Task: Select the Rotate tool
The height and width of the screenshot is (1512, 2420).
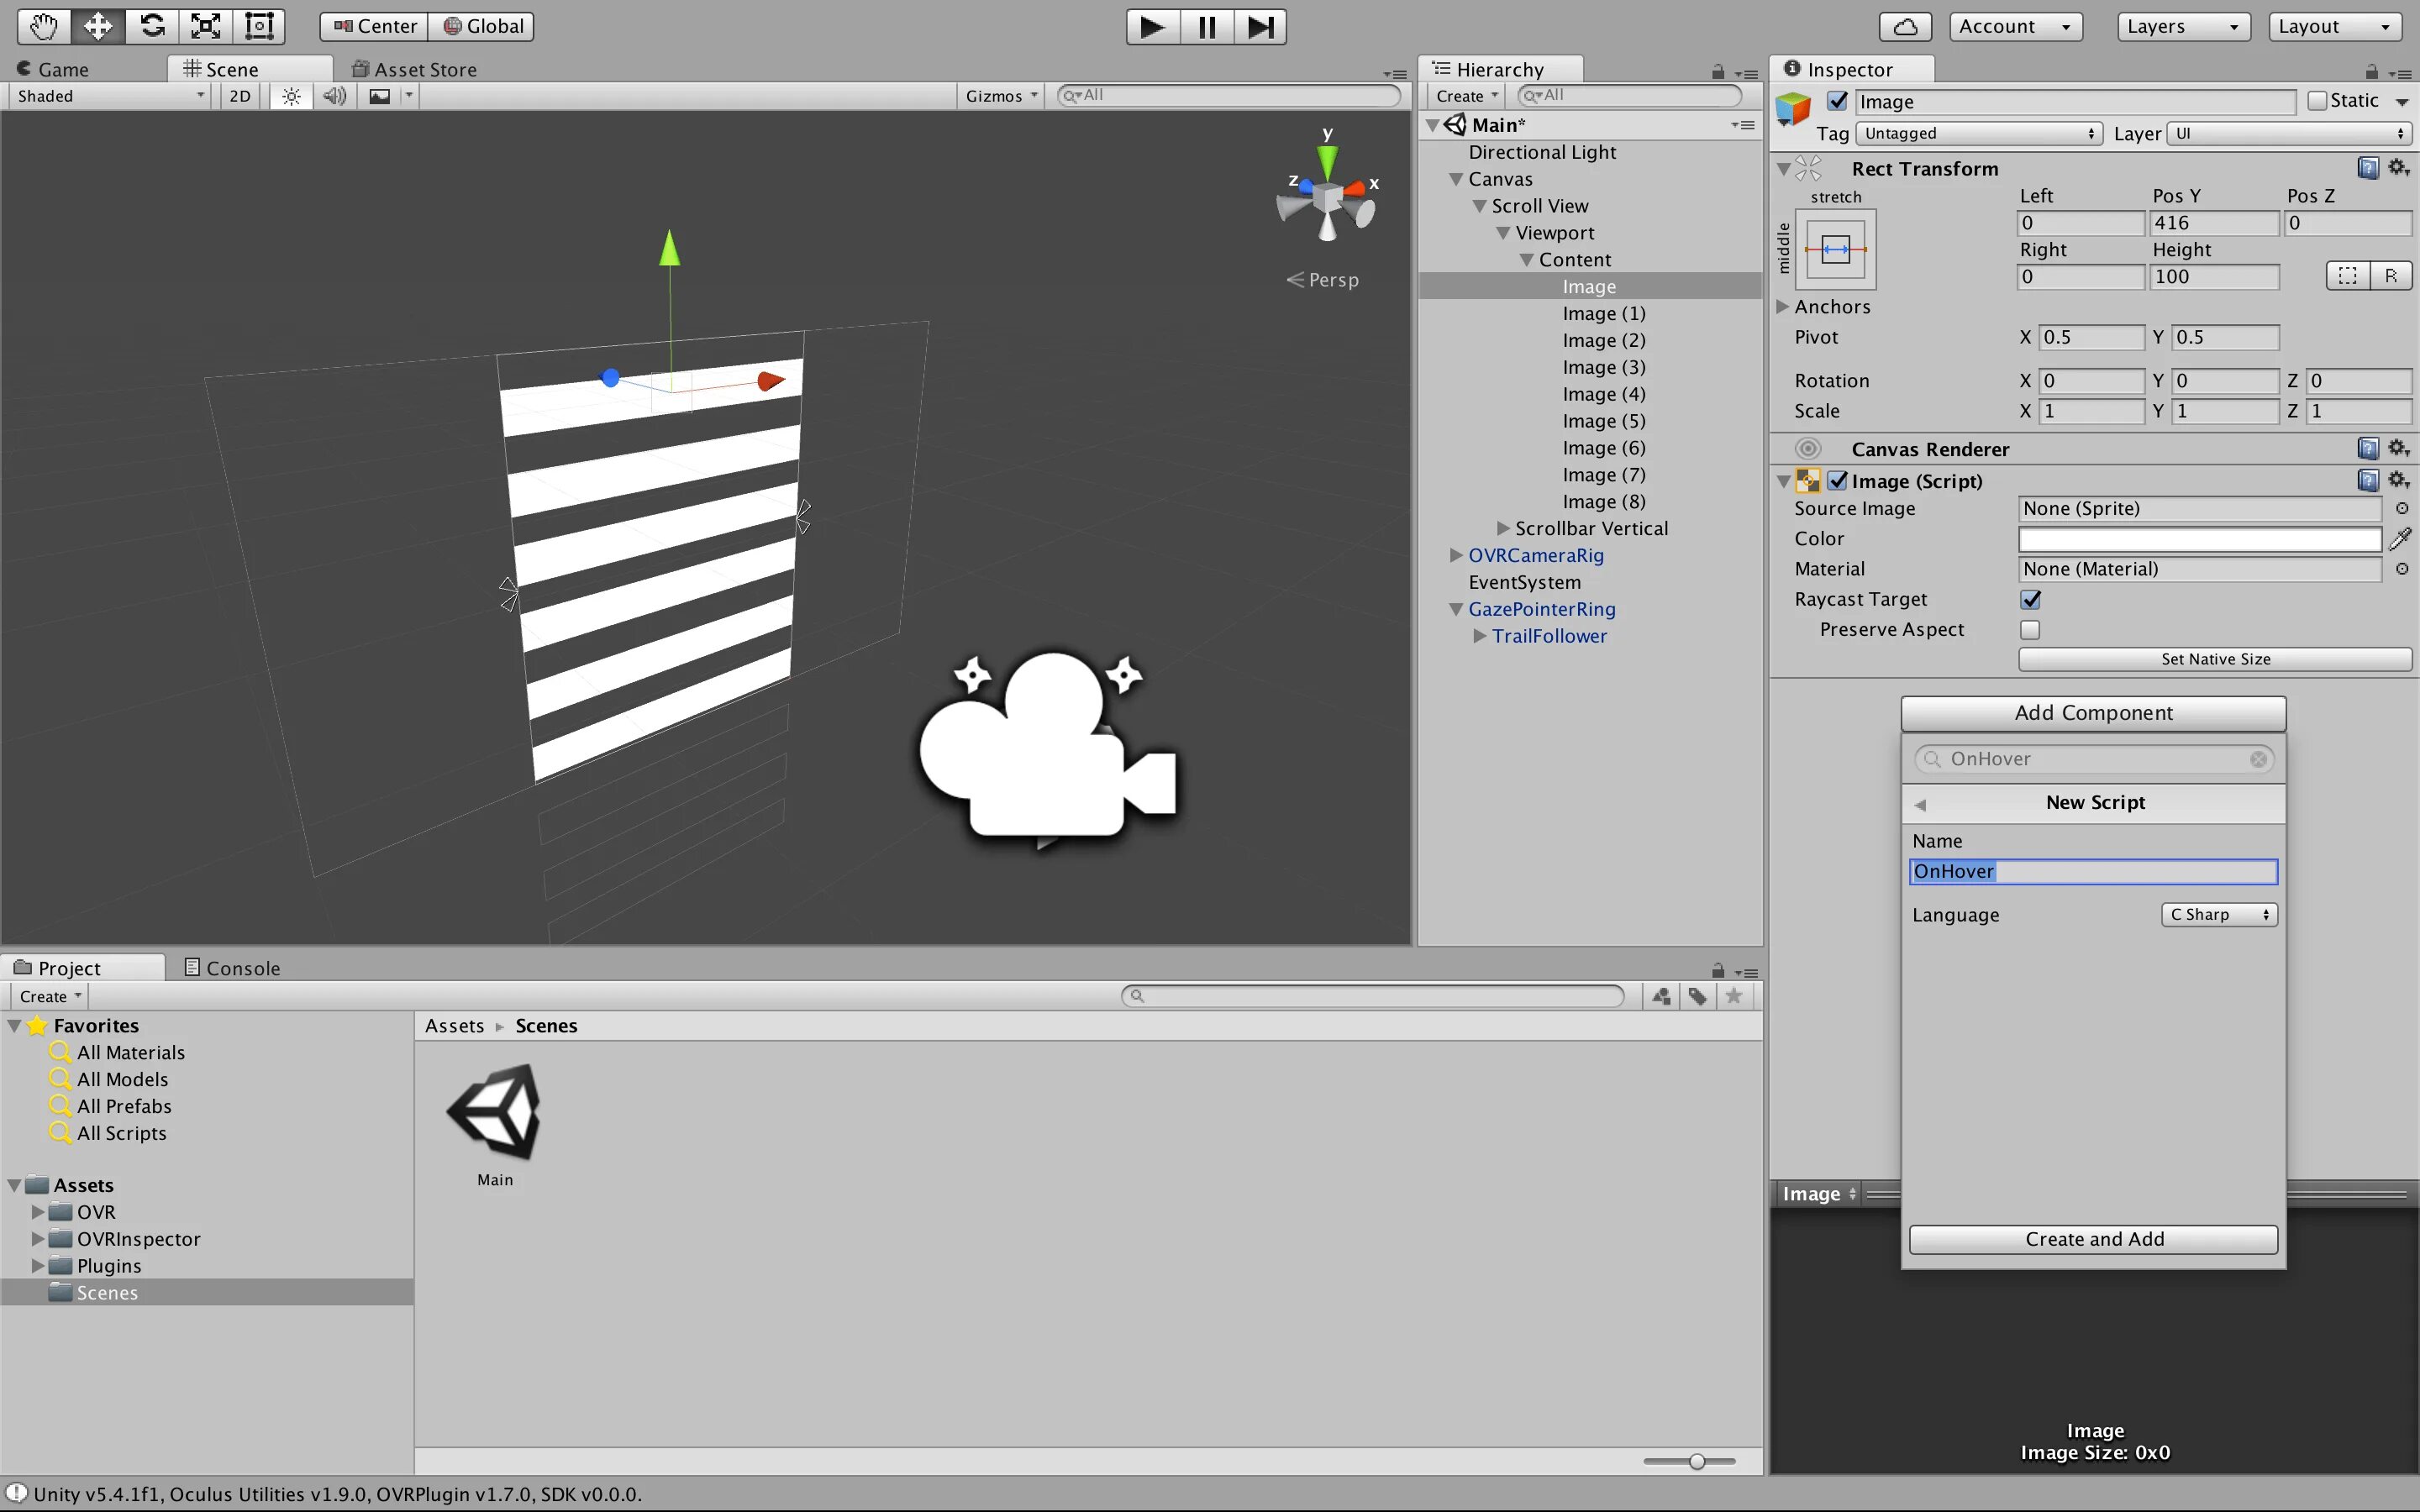Action: click(x=152, y=26)
